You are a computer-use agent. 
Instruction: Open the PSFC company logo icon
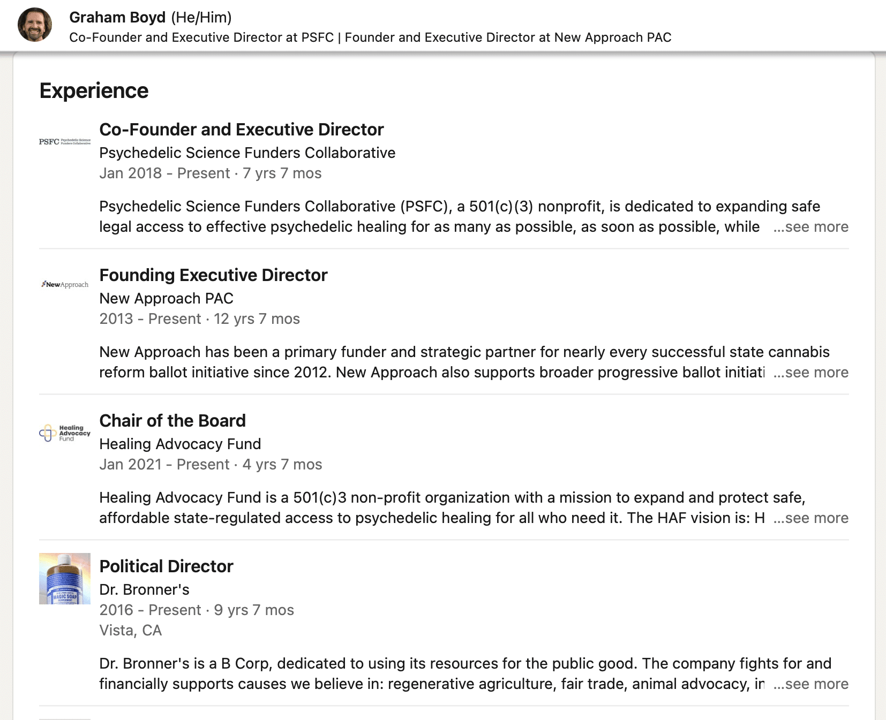65,142
